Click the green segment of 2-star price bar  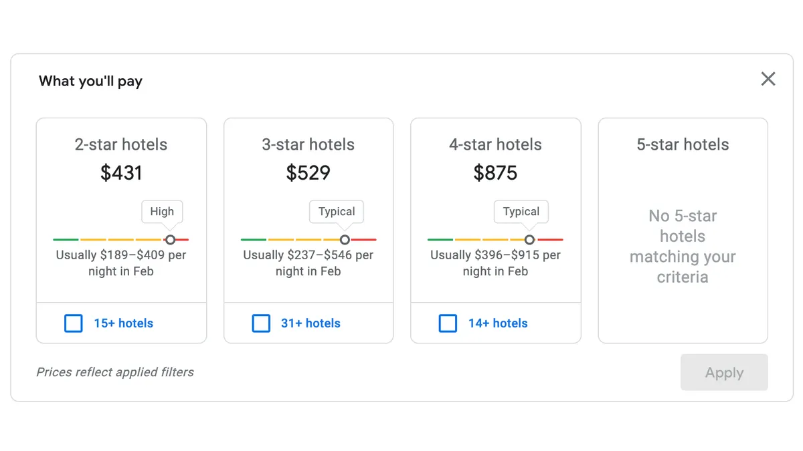click(66, 239)
